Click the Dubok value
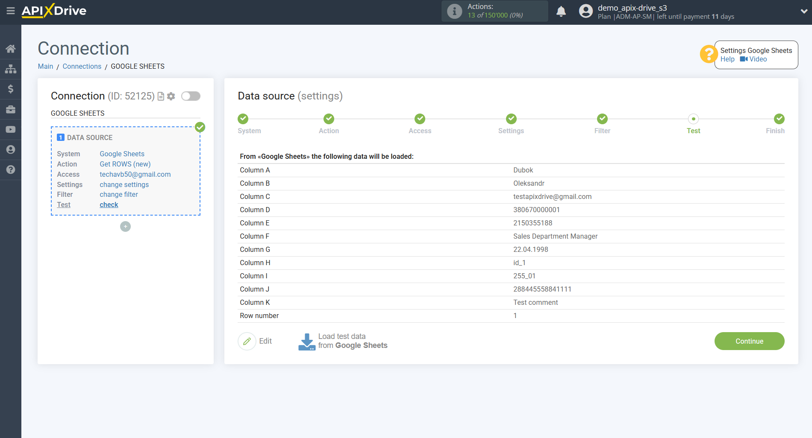Viewport: 812px width, 438px height. [523, 170]
